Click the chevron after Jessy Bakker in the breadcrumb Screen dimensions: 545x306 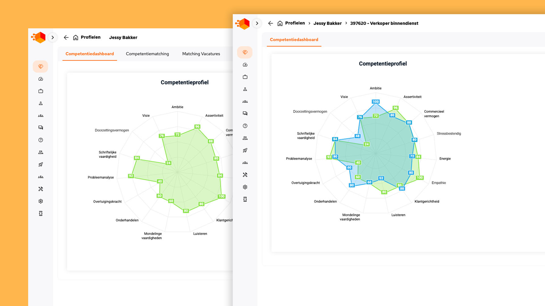coord(346,23)
